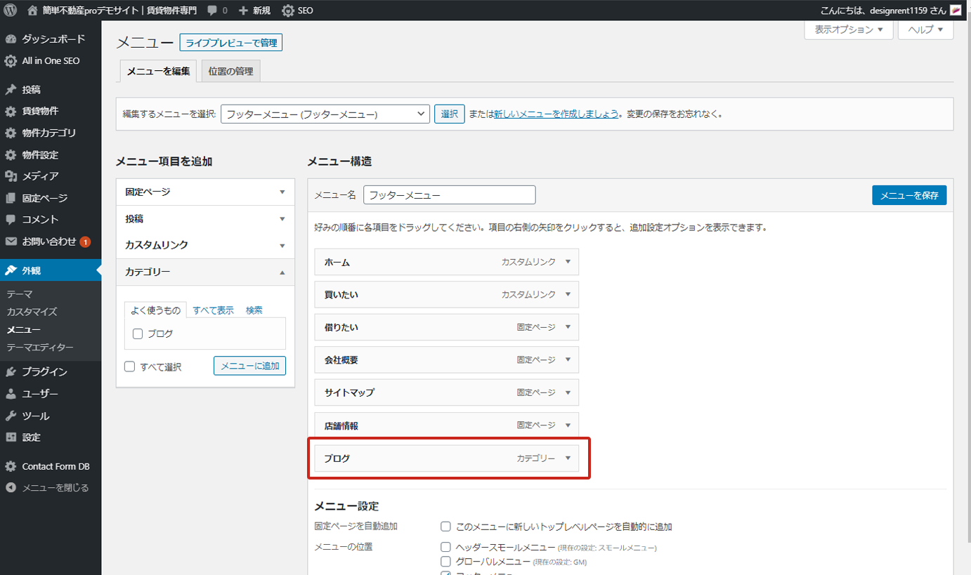Screen dimensions: 971x575
Task: Open the Media library sidebar icon
Action: click(11, 176)
